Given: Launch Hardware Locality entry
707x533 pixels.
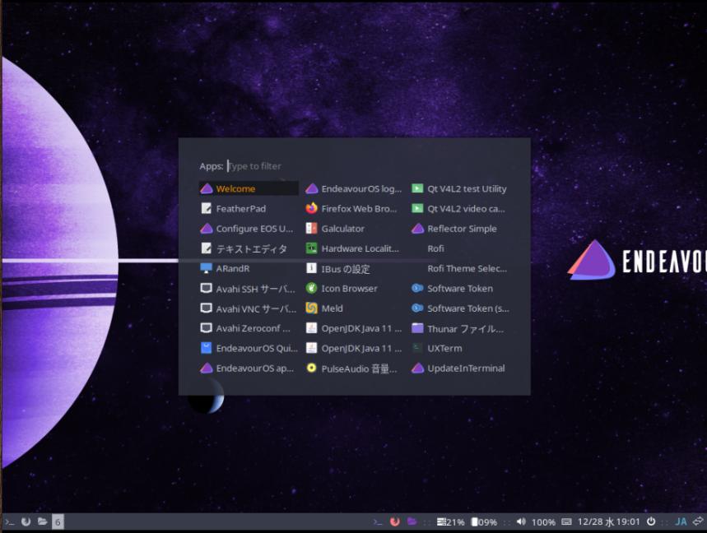Looking at the screenshot, I should click(354, 248).
